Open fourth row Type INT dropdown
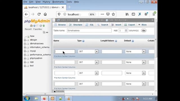 (x=88, y=84)
